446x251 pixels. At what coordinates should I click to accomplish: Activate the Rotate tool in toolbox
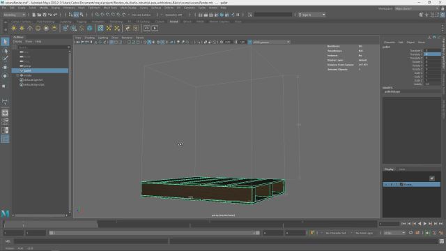click(5, 76)
